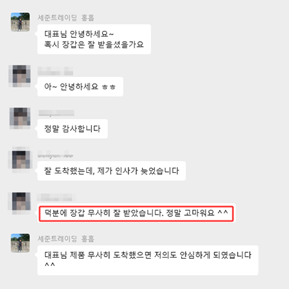The height and width of the screenshot is (289, 289).
Task: Click the bottom 세준트레이딩 홍흠 sender name
Action: [x=66, y=239]
